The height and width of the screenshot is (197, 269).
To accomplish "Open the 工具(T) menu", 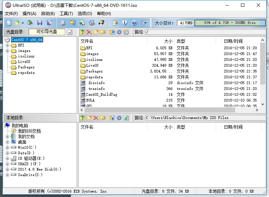I will click(x=66, y=14).
